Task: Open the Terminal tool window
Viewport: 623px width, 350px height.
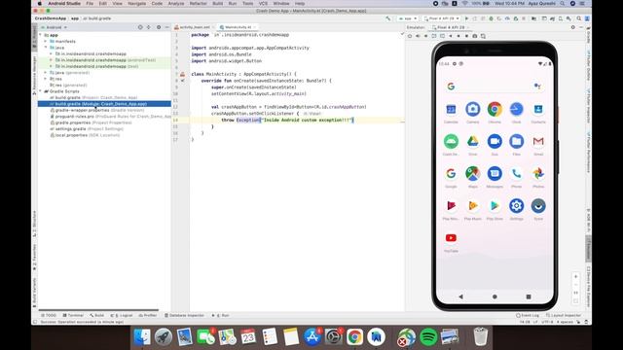Action: (x=73, y=315)
